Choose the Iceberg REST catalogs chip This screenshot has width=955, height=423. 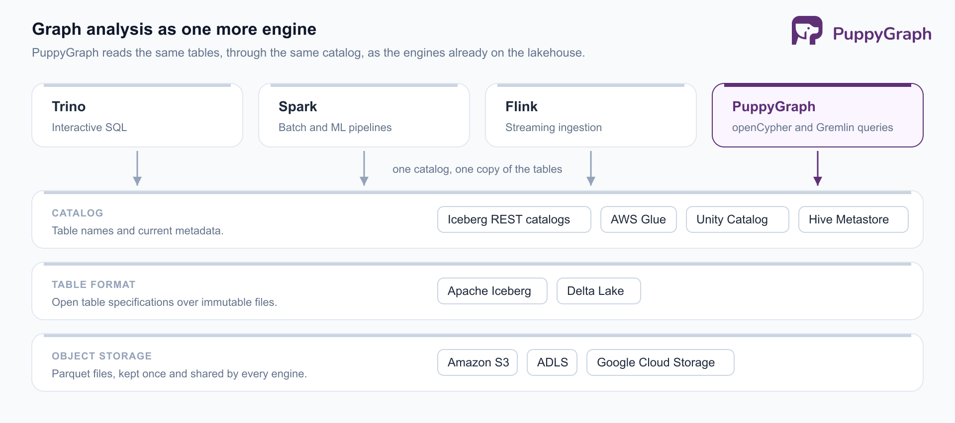(x=514, y=219)
